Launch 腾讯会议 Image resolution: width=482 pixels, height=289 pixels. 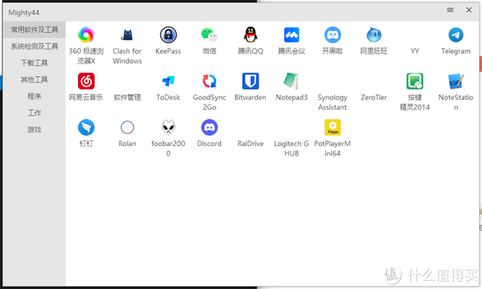(292, 35)
